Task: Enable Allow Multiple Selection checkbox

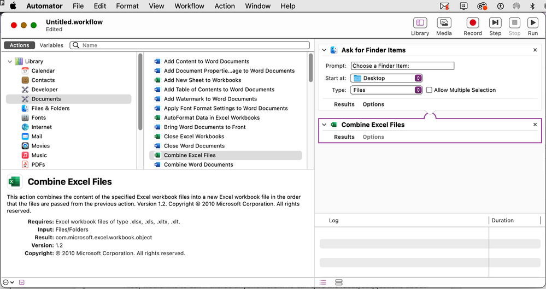Action: coord(429,90)
